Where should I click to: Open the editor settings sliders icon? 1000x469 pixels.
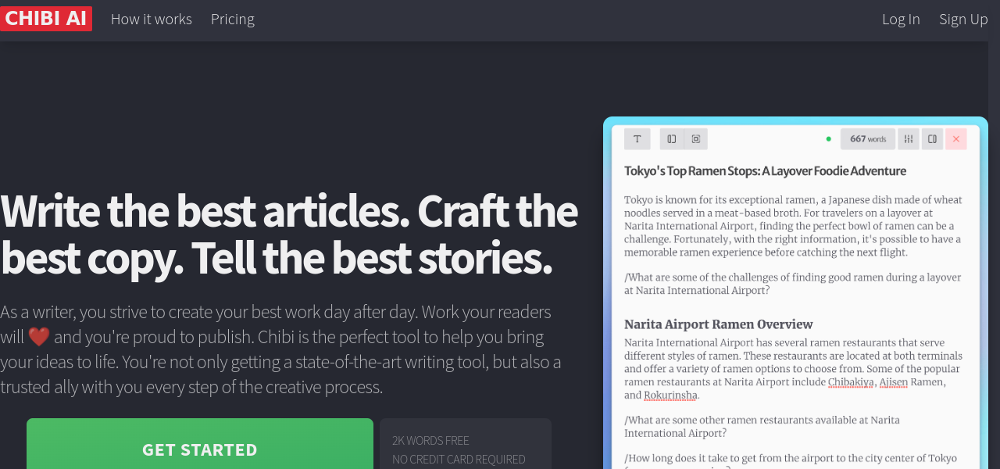(908, 139)
